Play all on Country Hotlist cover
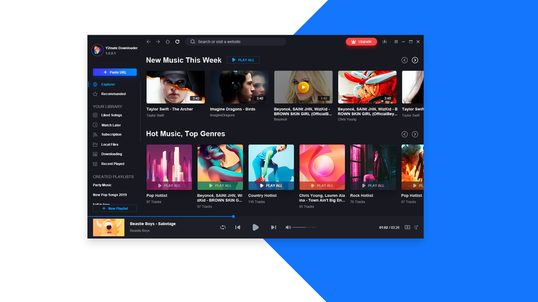The image size is (538, 302). [271, 186]
